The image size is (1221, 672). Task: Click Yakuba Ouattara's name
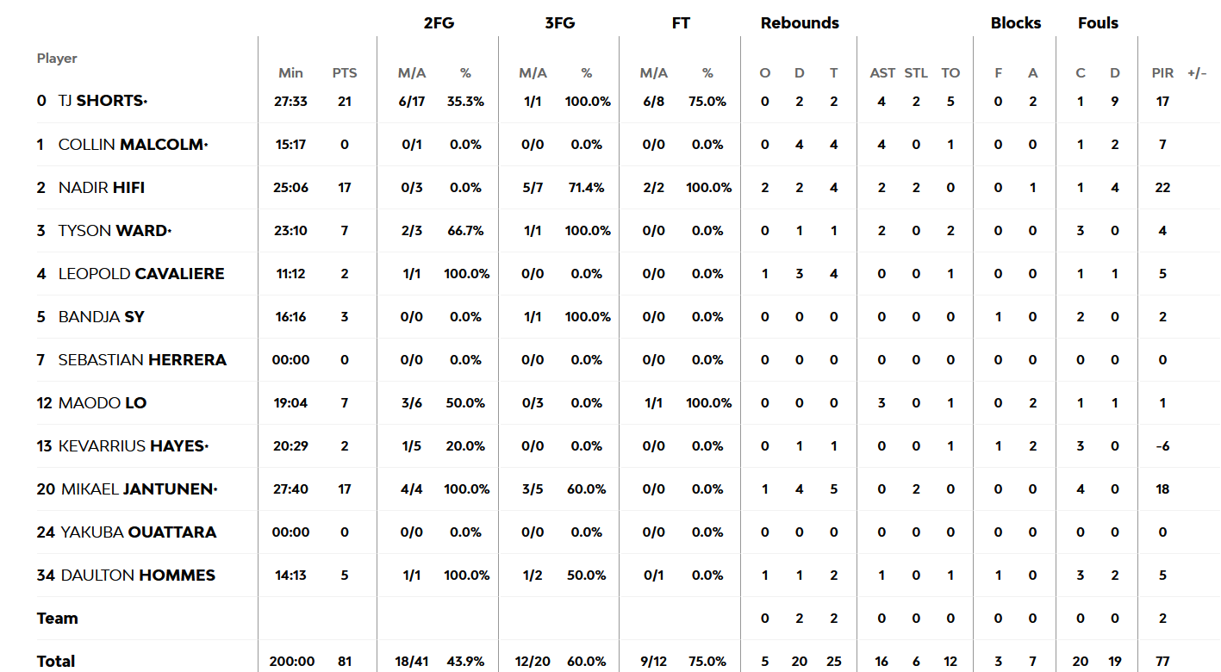[x=138, y=532]
